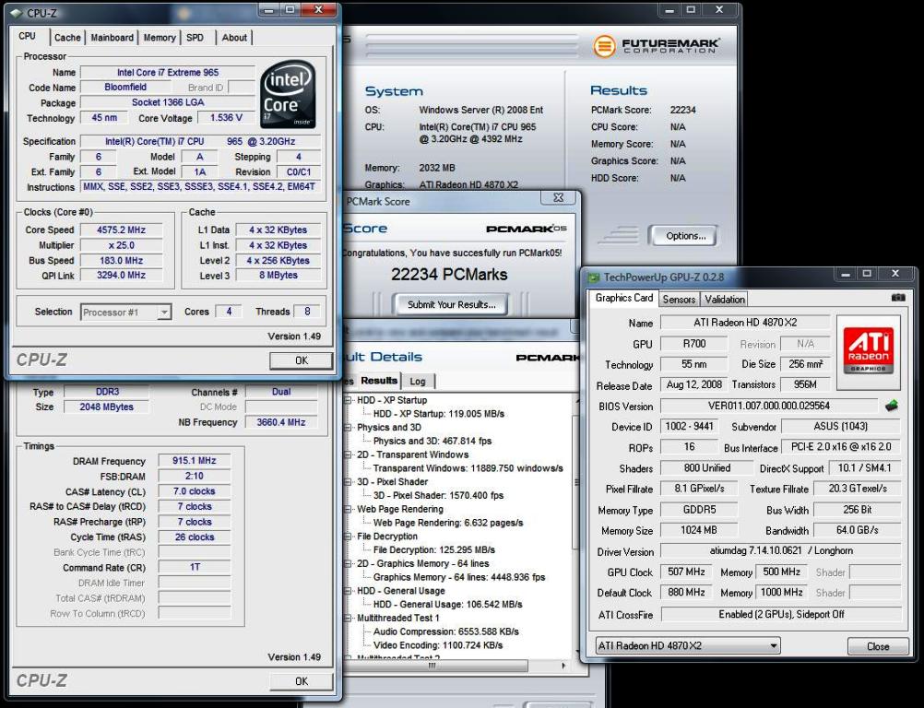The image size is (924, 708).
Task: Click the '22234 PCMarks' score text
Action: (449, 275)
